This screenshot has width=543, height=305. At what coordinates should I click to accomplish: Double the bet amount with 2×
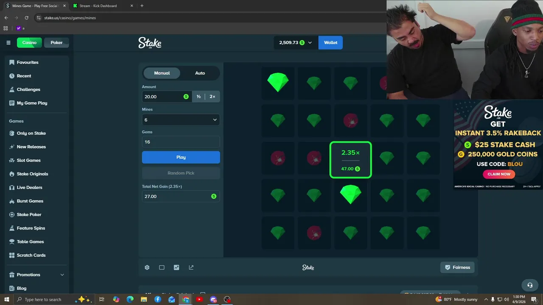coord(212,97)
